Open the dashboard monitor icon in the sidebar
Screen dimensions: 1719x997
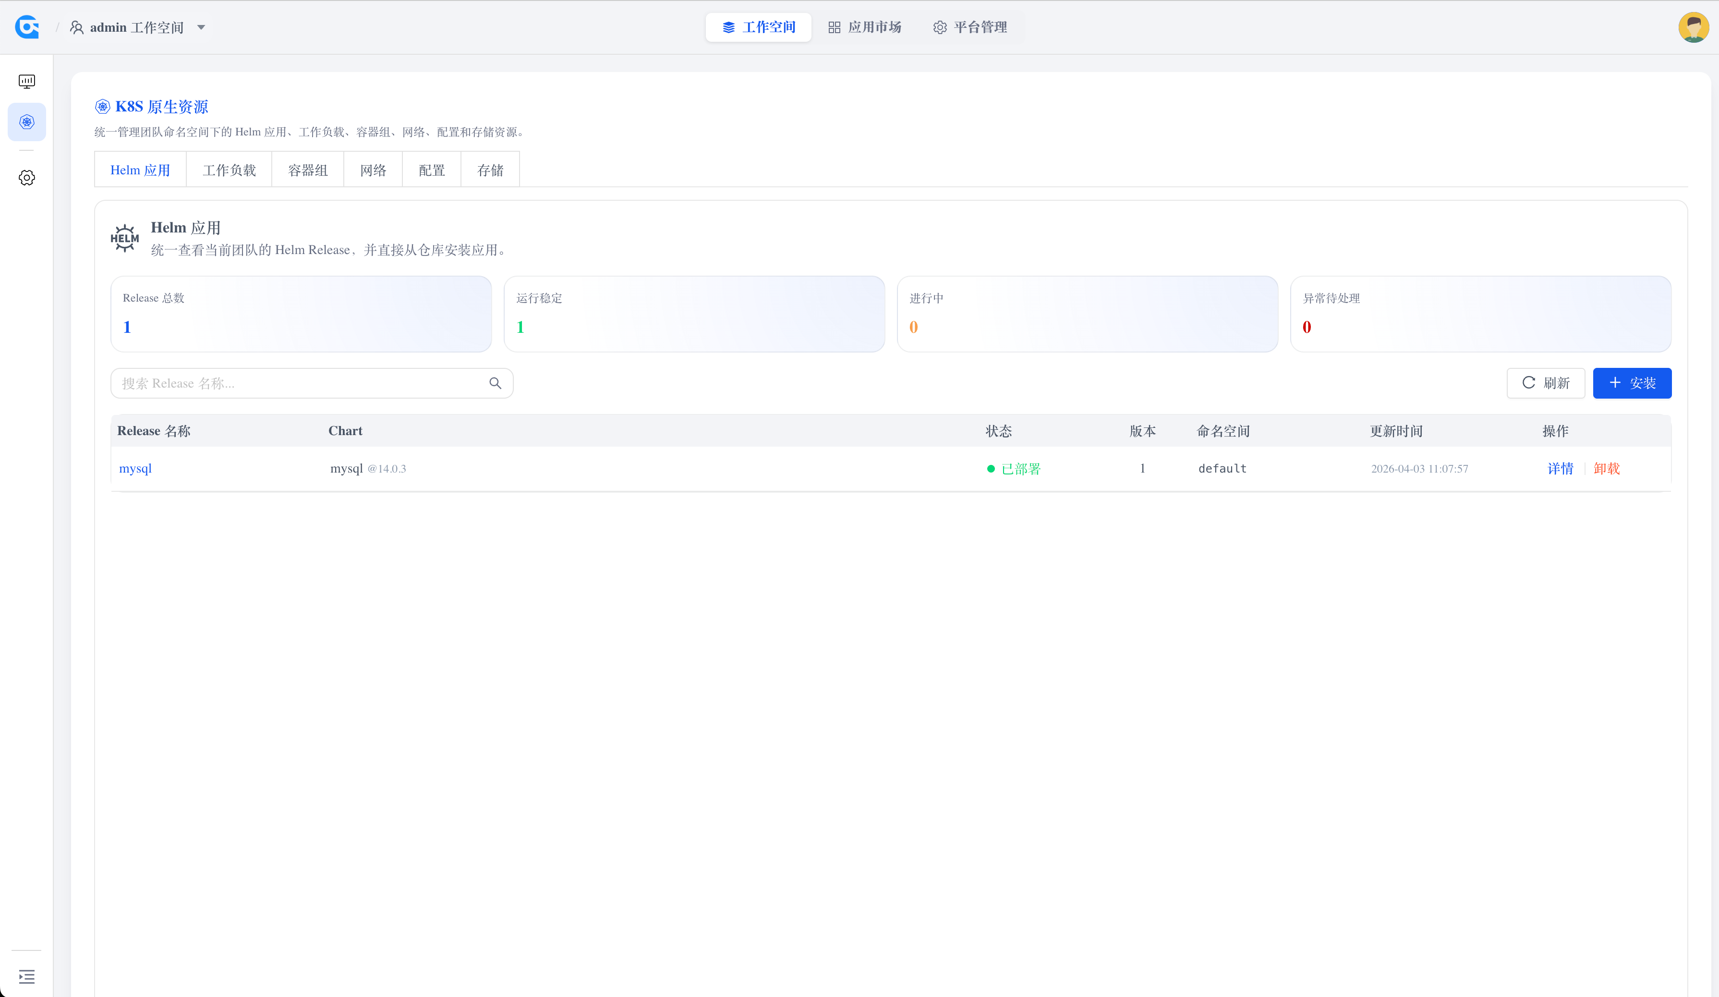pyautogui.click(x=26, y=81)
